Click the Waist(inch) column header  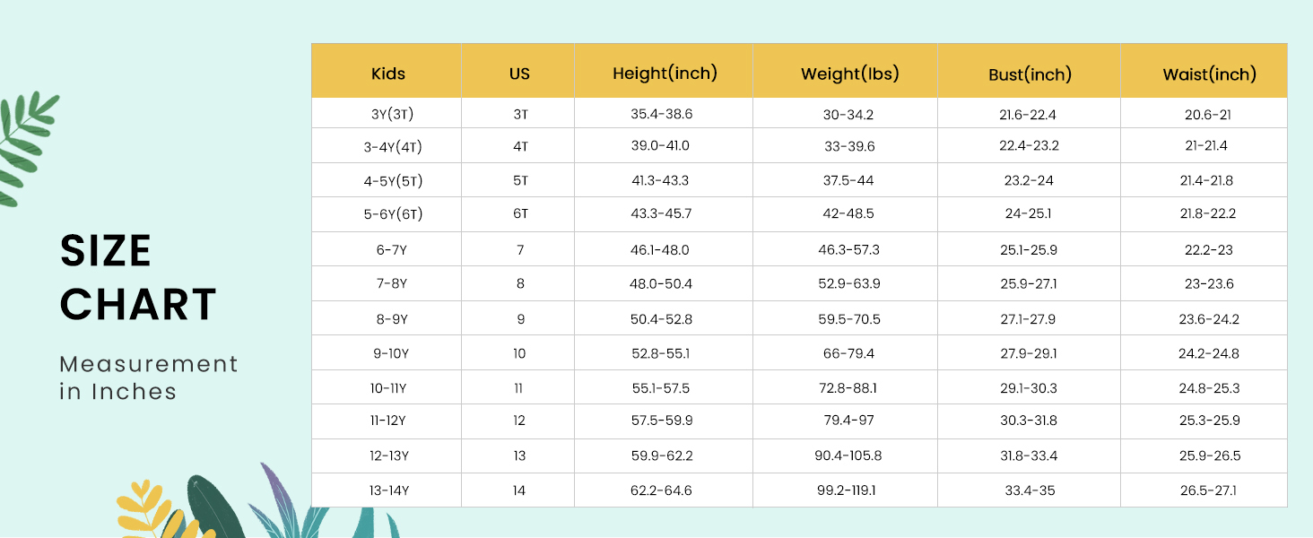point(1209,74)
